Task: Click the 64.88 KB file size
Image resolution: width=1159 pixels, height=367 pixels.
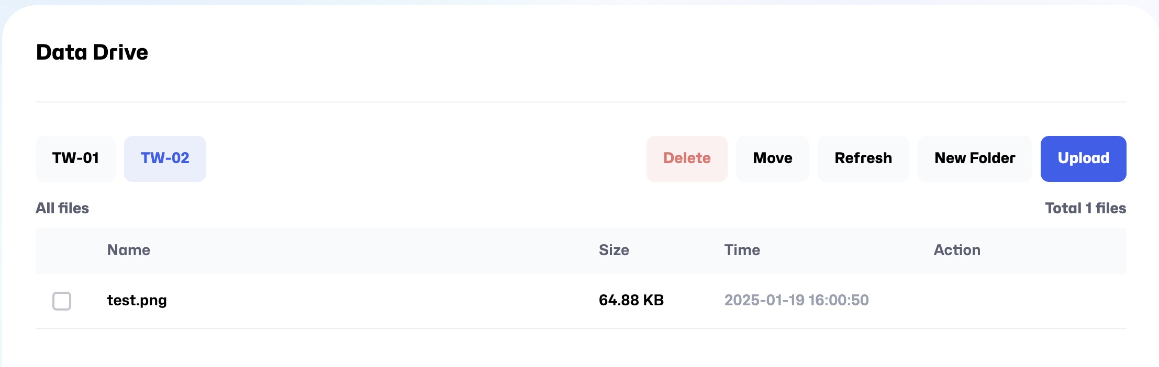Action: click(631, 300)
